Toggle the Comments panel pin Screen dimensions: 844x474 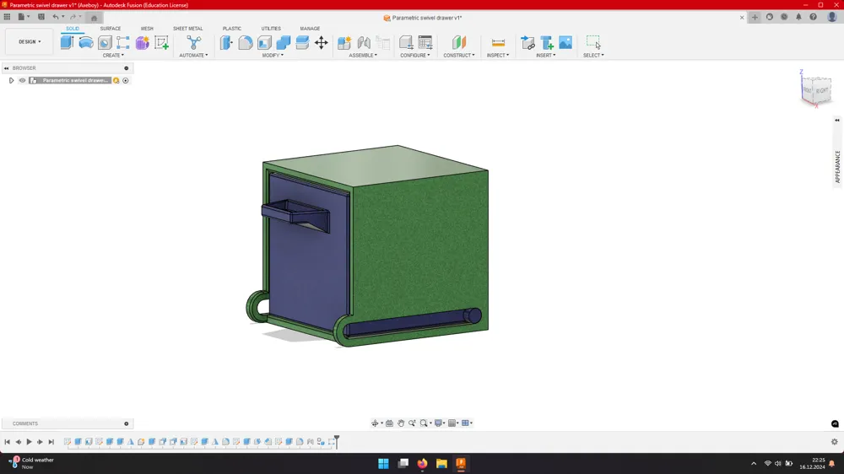click(x=127, y=423)
